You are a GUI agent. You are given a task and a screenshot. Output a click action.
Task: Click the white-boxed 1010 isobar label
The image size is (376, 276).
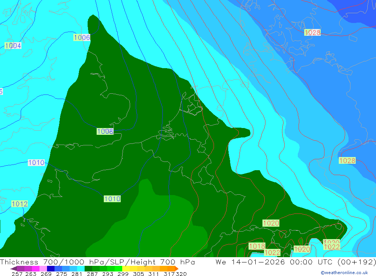point(36,163)
